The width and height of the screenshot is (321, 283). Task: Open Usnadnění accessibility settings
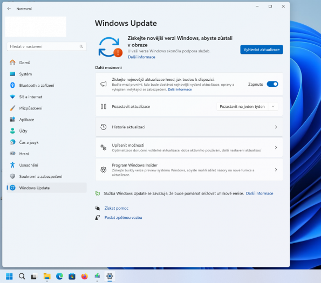pos(47,165)
